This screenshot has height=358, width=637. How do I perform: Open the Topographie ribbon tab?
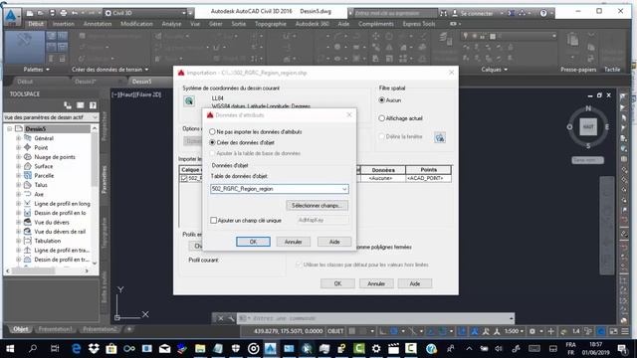click(271, 24)
